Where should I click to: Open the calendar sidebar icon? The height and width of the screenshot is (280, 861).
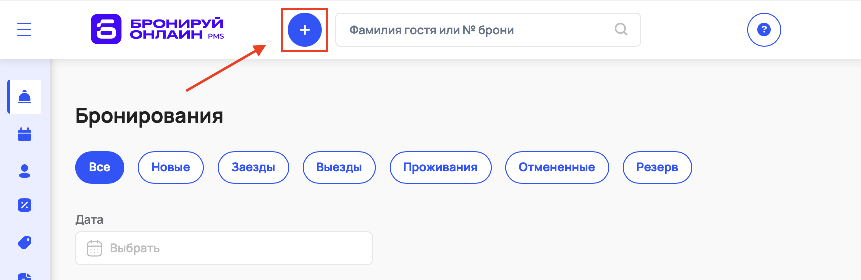24,134
